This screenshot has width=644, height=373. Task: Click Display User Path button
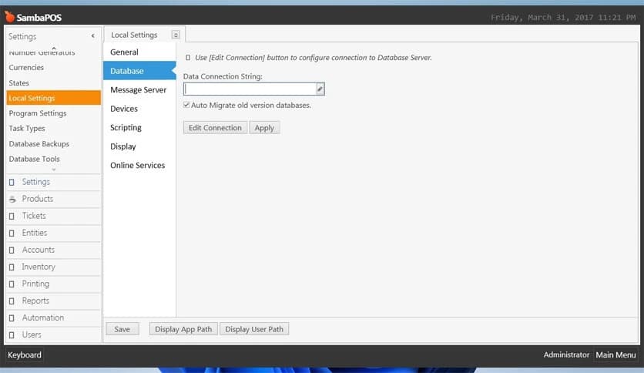pos(254,329)
